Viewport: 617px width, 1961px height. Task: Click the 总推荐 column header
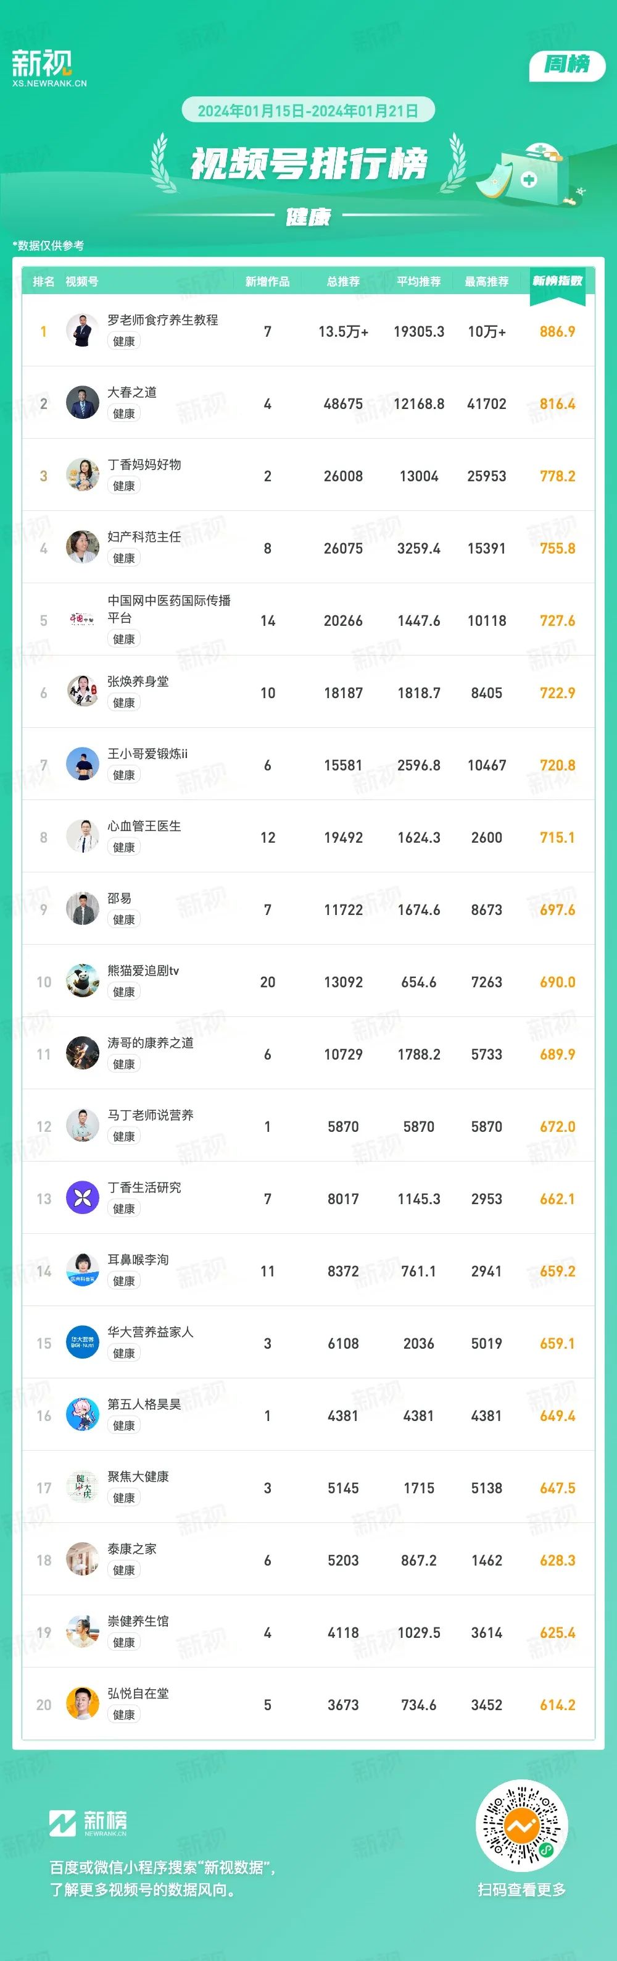[344, 282]
